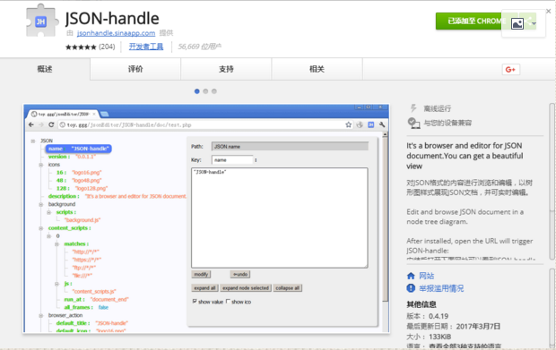The height and width of the screenshot is (350, 556).
Task: Open the 开发者工具 category link
Action: [146, 47]
